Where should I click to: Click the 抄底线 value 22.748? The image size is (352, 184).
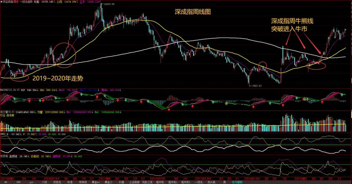[x=45, y=156]
